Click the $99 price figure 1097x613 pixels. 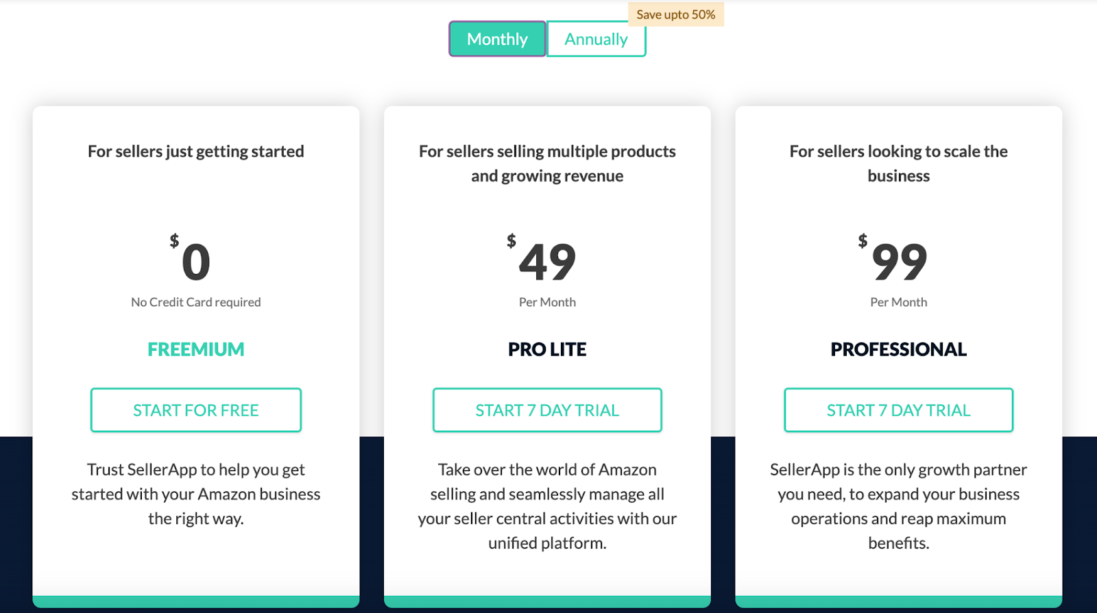898,262
